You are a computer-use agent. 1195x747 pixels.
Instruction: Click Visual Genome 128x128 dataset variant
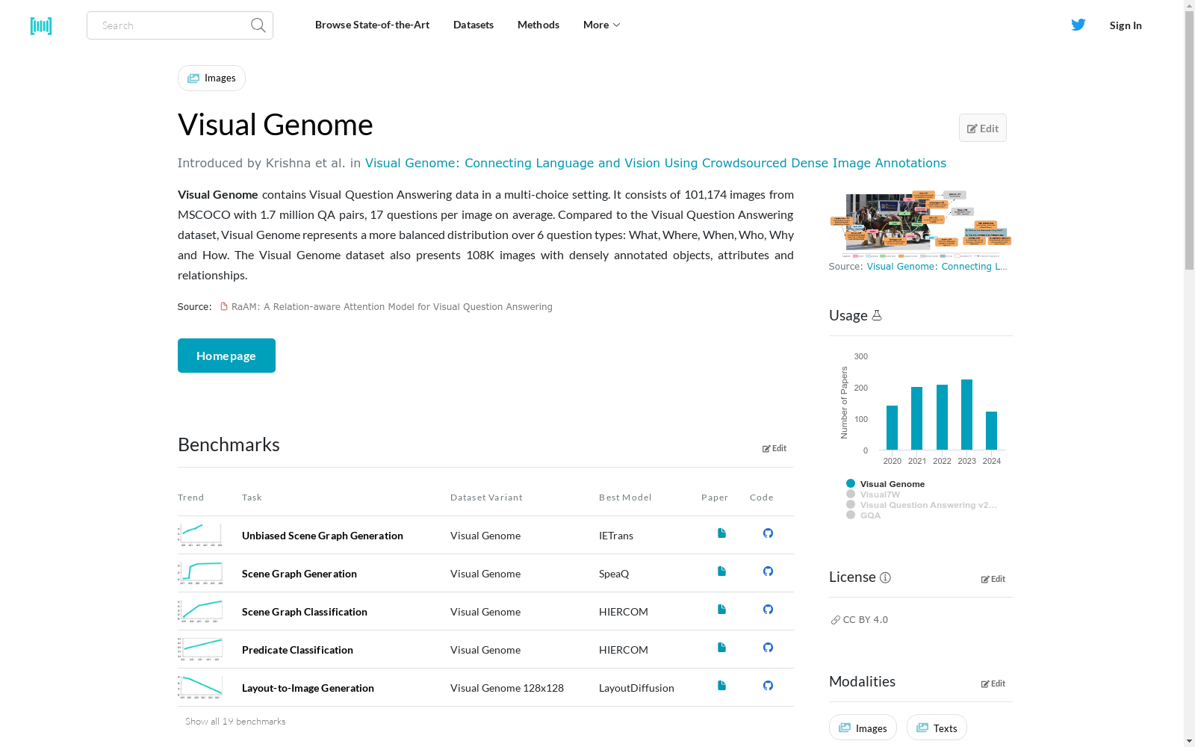coord(507,688)
